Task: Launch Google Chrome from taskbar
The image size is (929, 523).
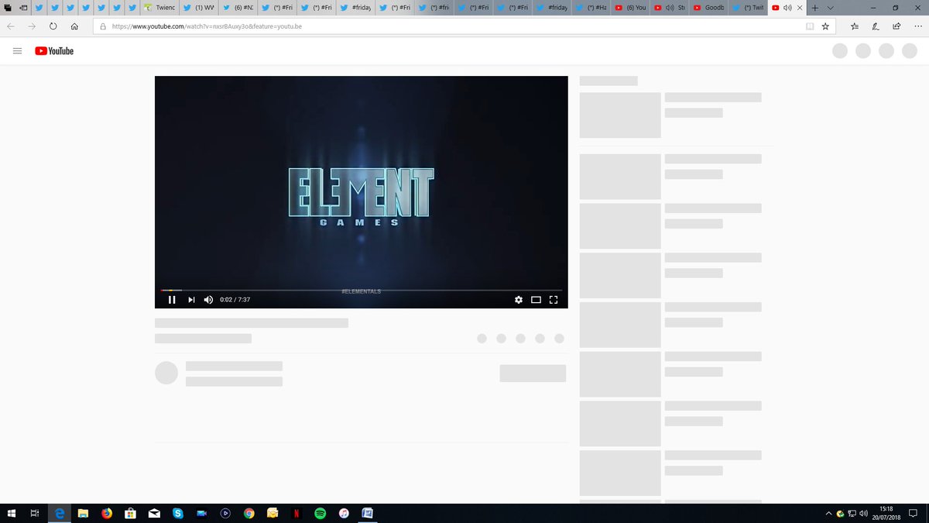Action: [x=249, y=513]
